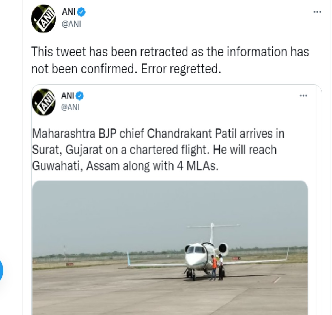The image size is (332, 315).
Task: Click the ANI avatar inside the quoted tweet
Action: point(44,102)
